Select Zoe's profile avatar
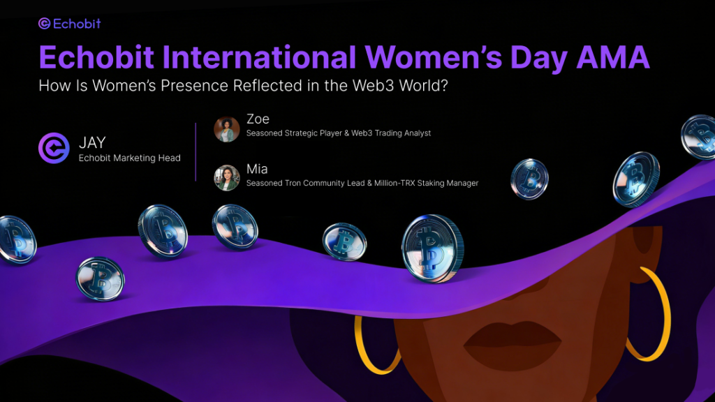This screenshot has height=402, width=715. (227, 129)
